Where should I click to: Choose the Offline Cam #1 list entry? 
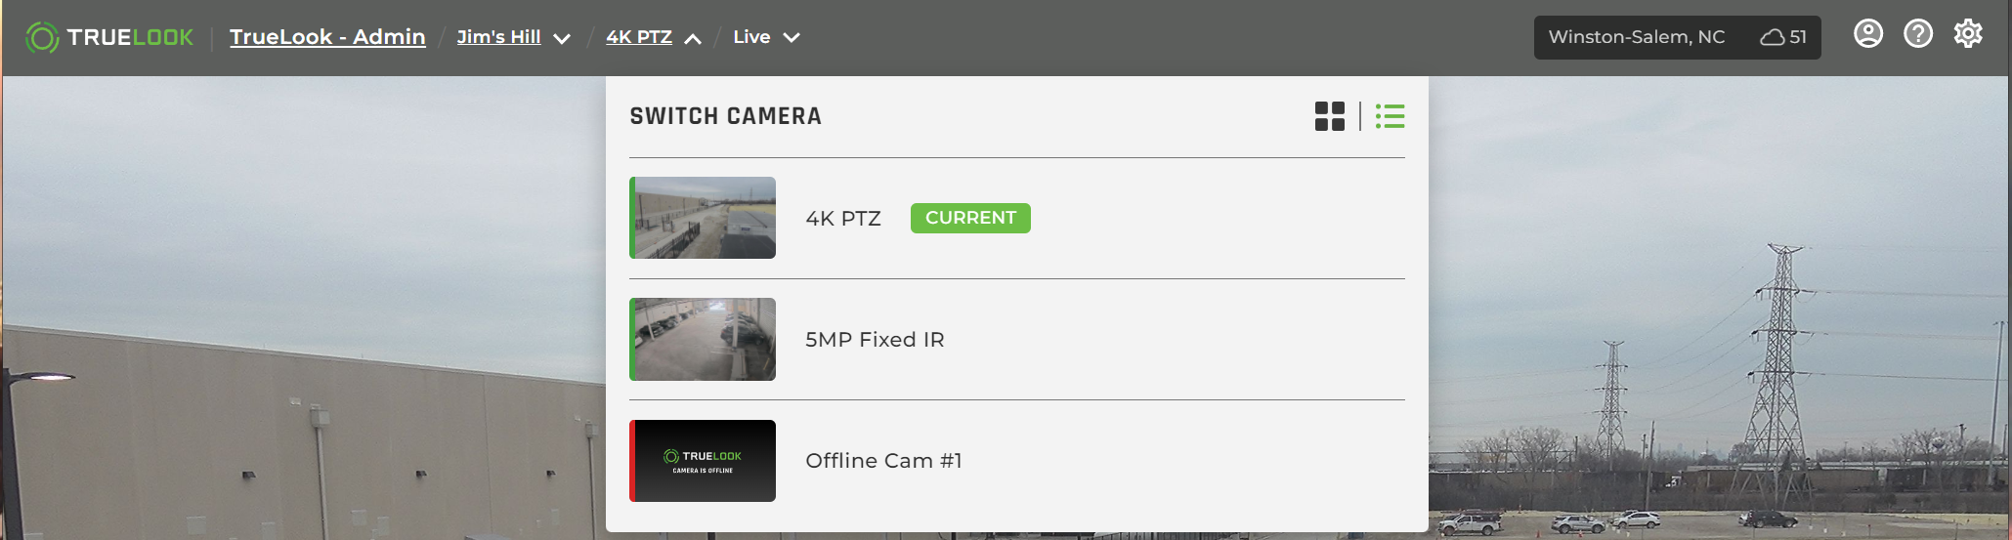[1017, 461]
